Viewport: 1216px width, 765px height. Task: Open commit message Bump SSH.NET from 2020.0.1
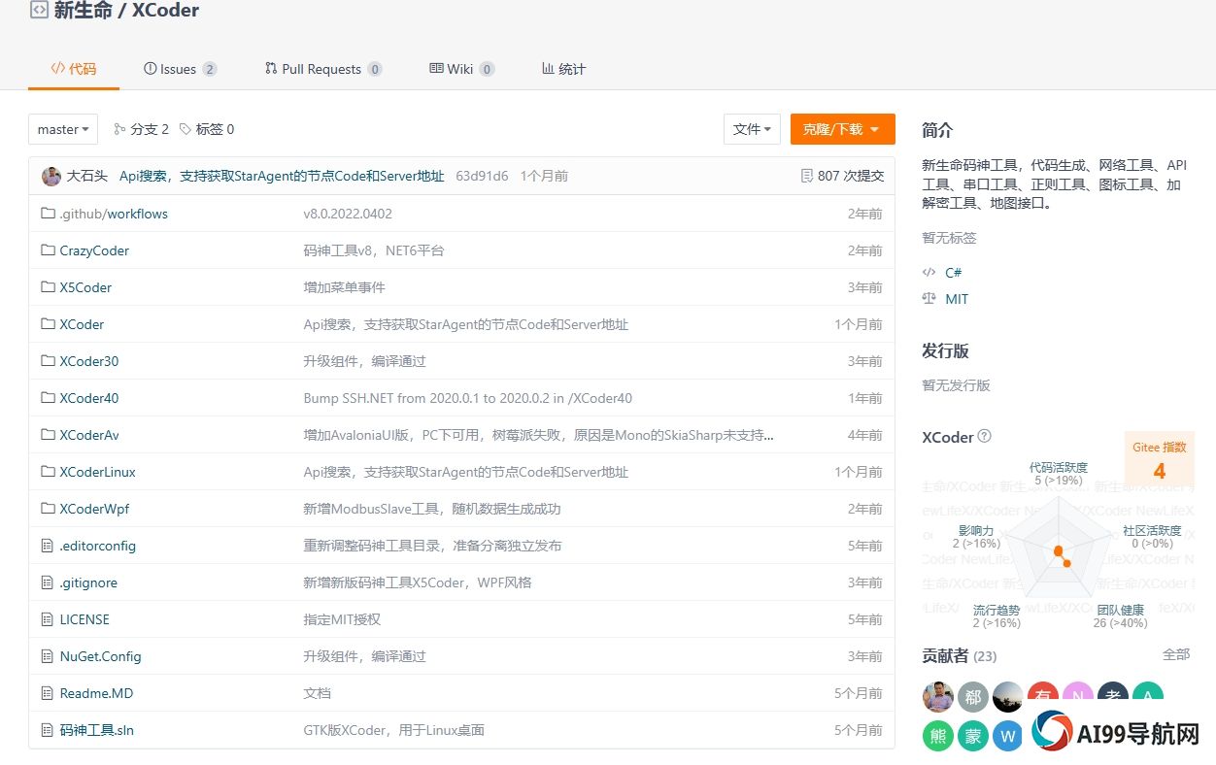(x=468, y=398)
